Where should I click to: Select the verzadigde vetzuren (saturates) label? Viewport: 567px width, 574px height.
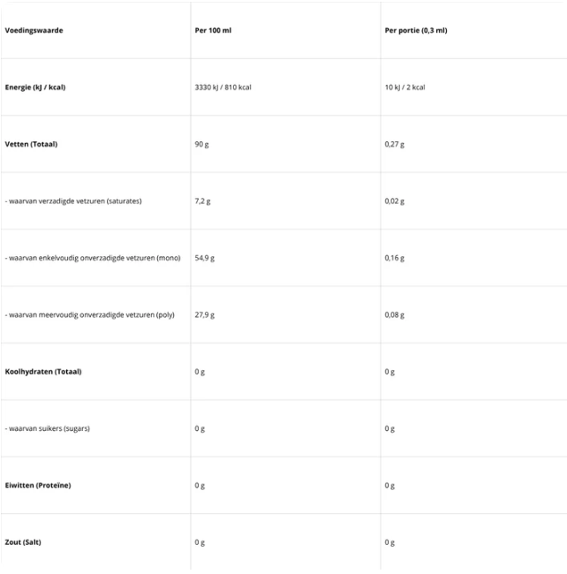(x=73, y=201)
